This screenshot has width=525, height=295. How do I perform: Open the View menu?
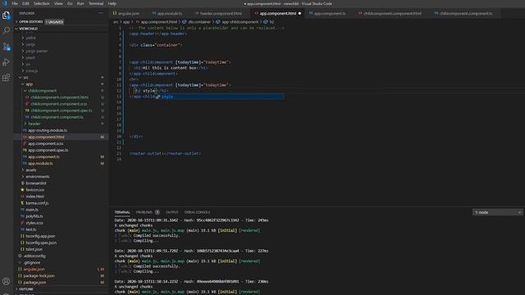tap(58, 3)
